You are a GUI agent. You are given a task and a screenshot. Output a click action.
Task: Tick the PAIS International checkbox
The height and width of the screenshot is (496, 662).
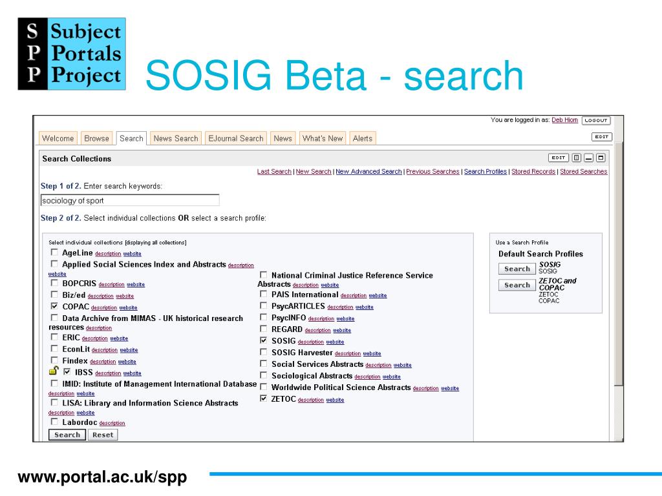pyautogui.click(x=264, y=294)
